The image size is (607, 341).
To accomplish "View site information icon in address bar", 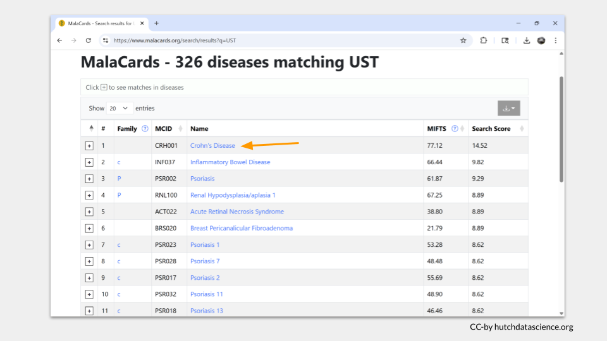I will pos(106,40).
